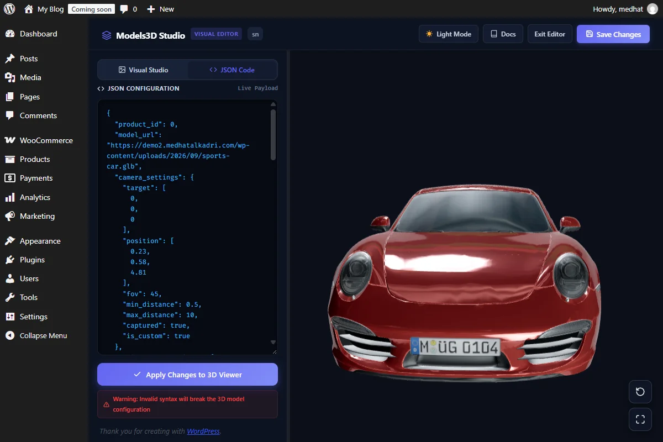Switch to the Visual Studio tab
663x442 pixels.
coord(143,70)
